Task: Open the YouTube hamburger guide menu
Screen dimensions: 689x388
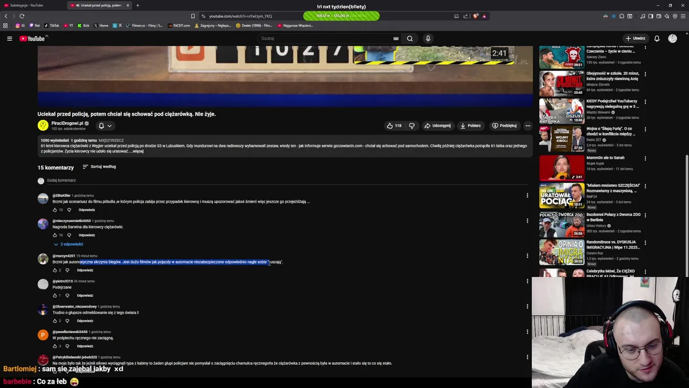Action: 9,38
